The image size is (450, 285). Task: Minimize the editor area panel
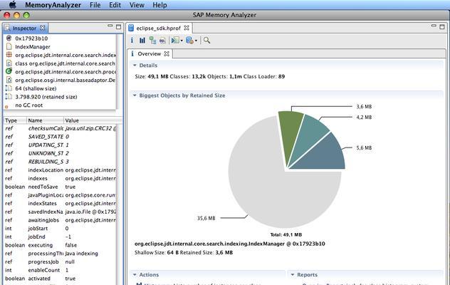434,26
